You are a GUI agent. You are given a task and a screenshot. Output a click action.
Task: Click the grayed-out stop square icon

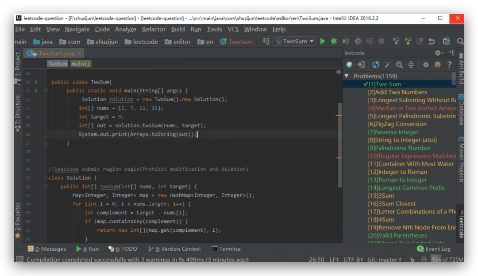382,41
